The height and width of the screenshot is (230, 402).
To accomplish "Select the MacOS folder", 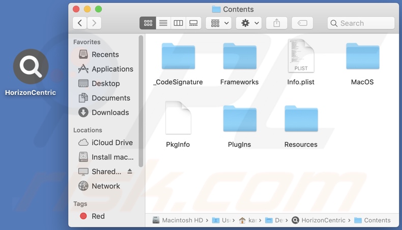I will [x=362, y=64].
